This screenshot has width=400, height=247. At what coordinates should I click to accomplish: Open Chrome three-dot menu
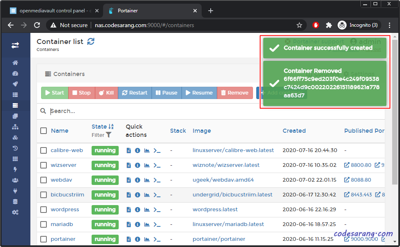coord(390,25)
